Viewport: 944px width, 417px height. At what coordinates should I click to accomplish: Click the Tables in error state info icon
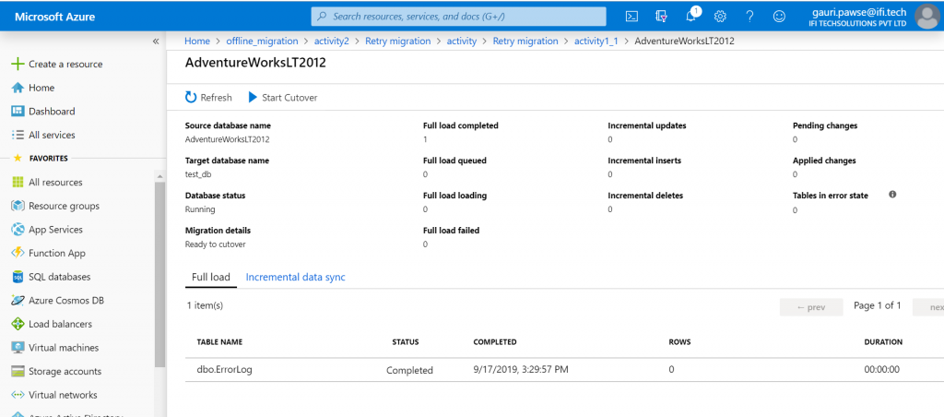tap(892, 195)
